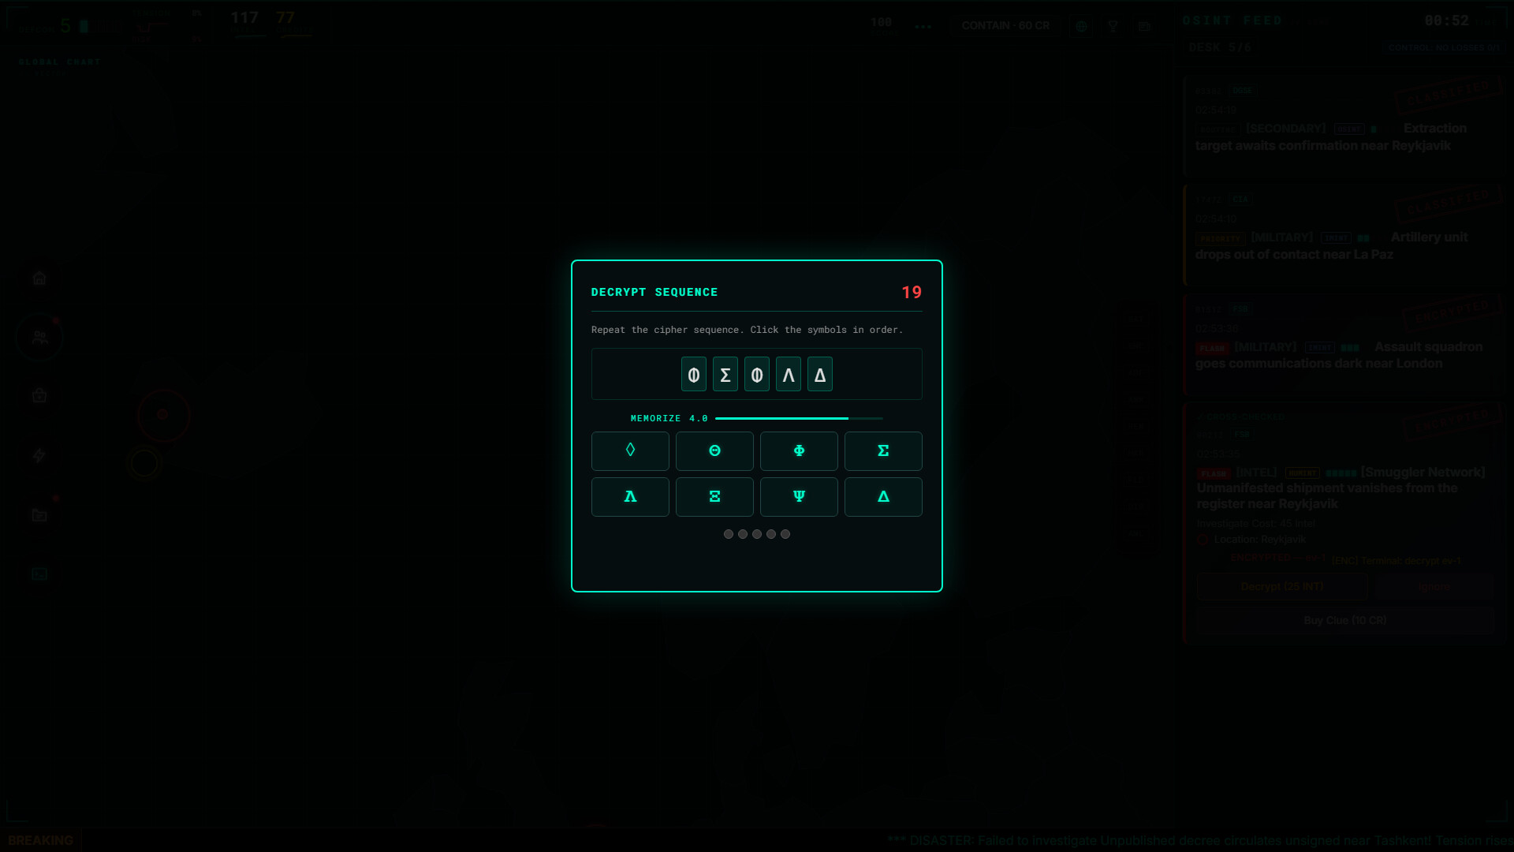Click the red countdown number 19
This screenshot has width=1514, height=852.
[912, 293]
